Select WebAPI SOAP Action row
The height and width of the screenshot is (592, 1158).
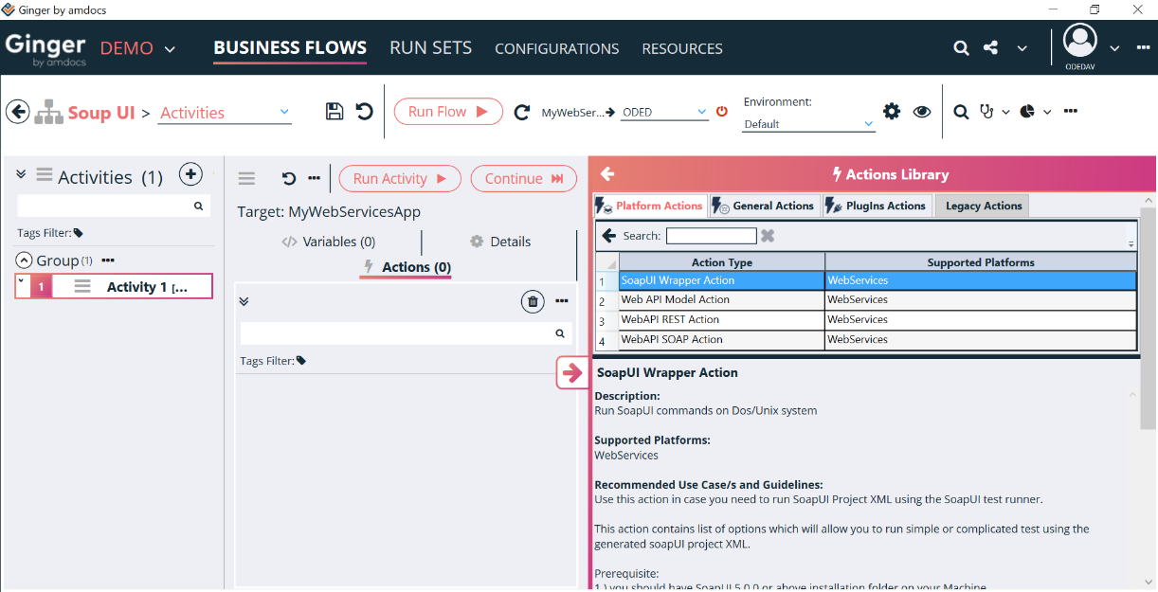point(865,340)
